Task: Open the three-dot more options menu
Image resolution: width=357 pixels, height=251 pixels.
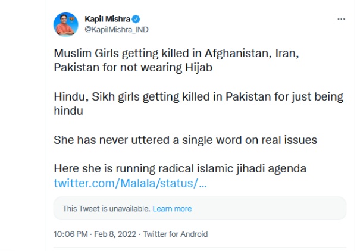Action: 341,19
